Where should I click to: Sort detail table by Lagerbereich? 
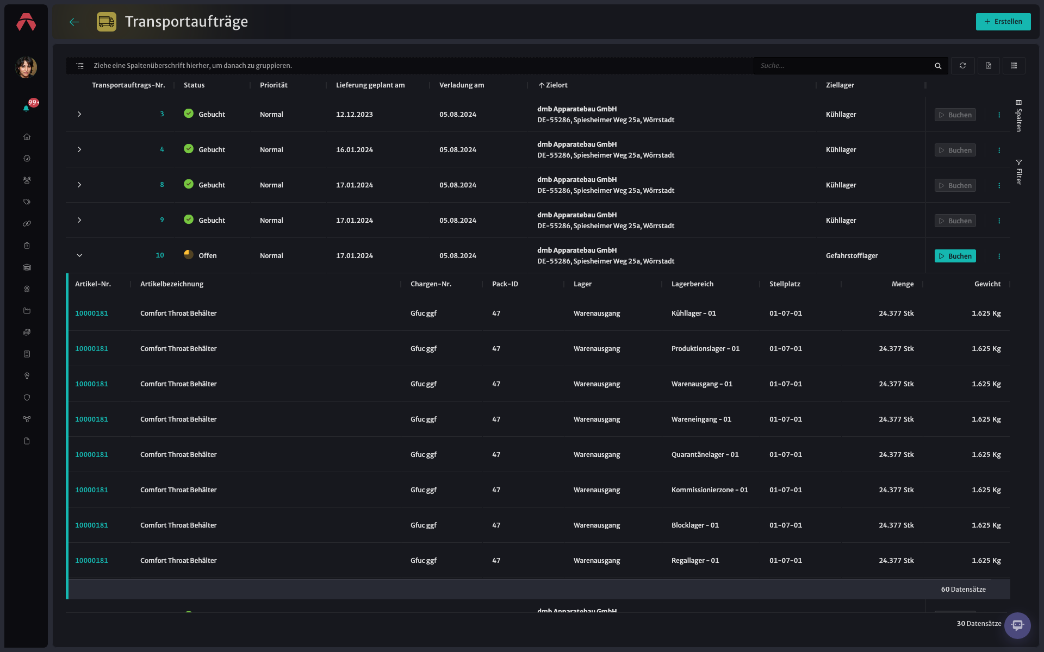[692, 284]
